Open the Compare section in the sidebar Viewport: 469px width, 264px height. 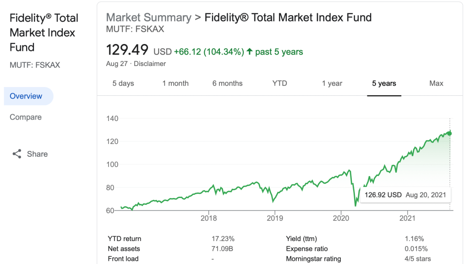pos(26,117)
